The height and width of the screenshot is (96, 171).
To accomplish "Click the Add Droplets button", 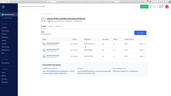I will pyautogui.click(x=140, y=33).
